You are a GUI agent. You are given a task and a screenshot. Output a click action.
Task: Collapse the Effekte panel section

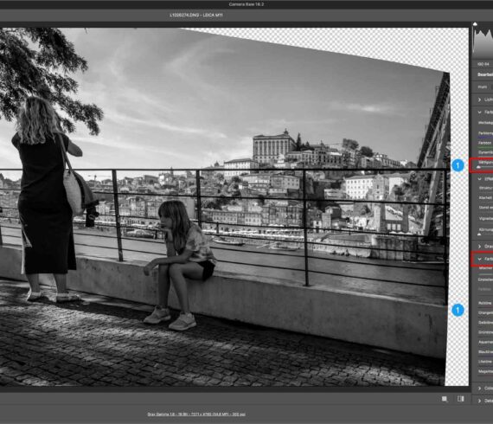coord(479,178)
